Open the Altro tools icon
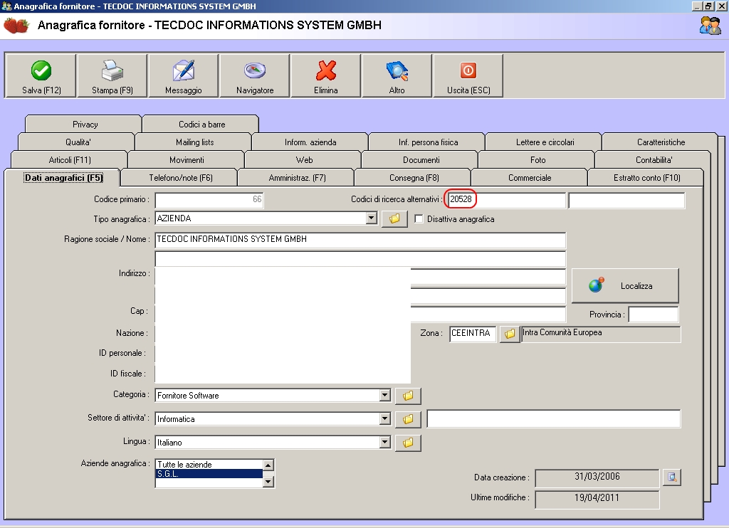 (x=397, y=71)
